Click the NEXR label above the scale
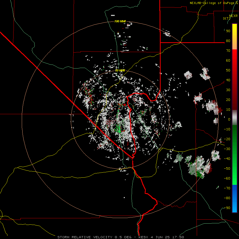239x239 pixels. [x=233, y=16]
